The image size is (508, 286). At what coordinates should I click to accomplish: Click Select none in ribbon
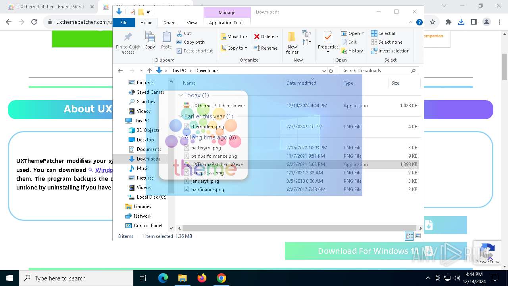tap(387, 42)
